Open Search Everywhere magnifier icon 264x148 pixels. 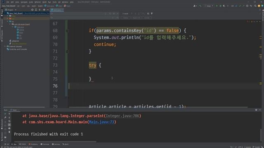255,6
